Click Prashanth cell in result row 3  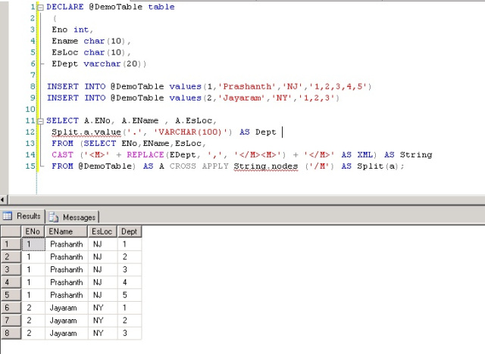coord(67,269)
